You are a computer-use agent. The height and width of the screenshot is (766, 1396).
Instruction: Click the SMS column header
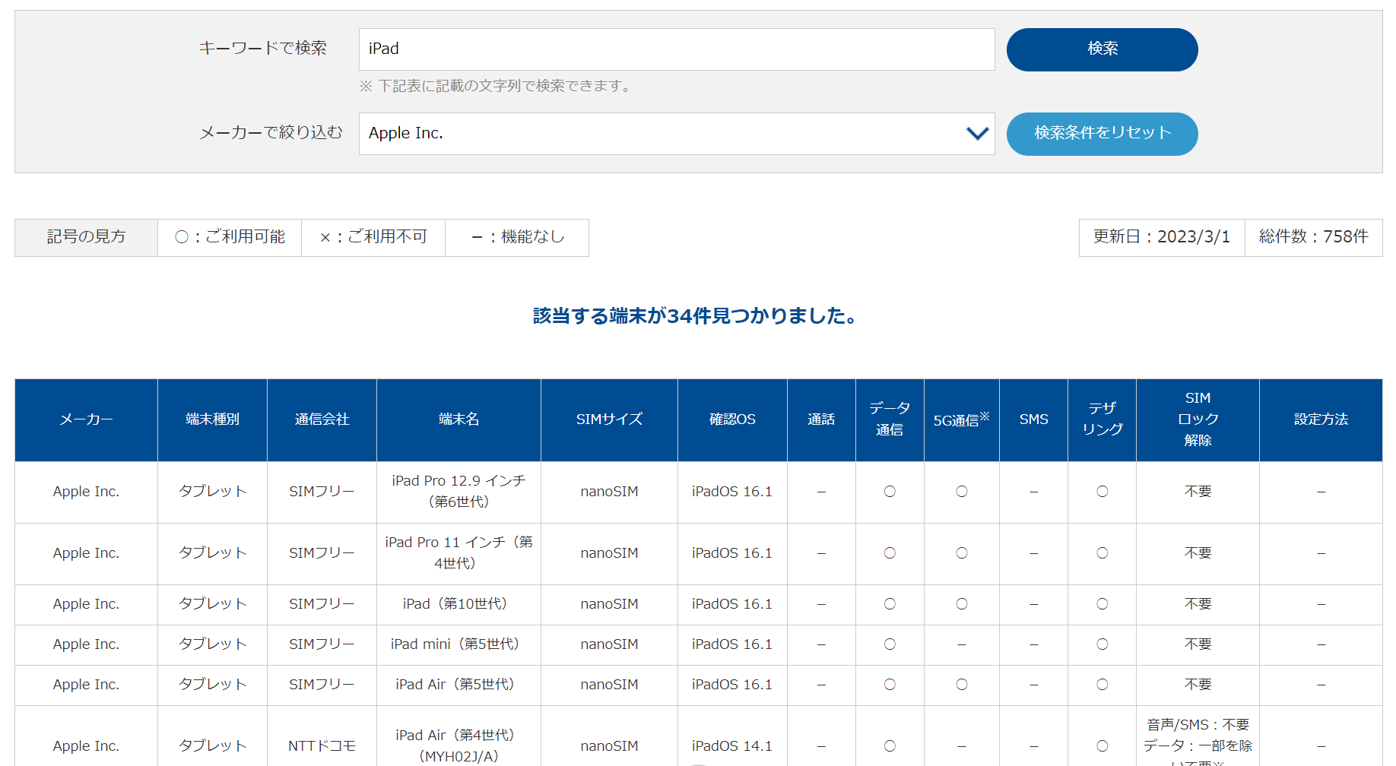[x=1033, y=419]
